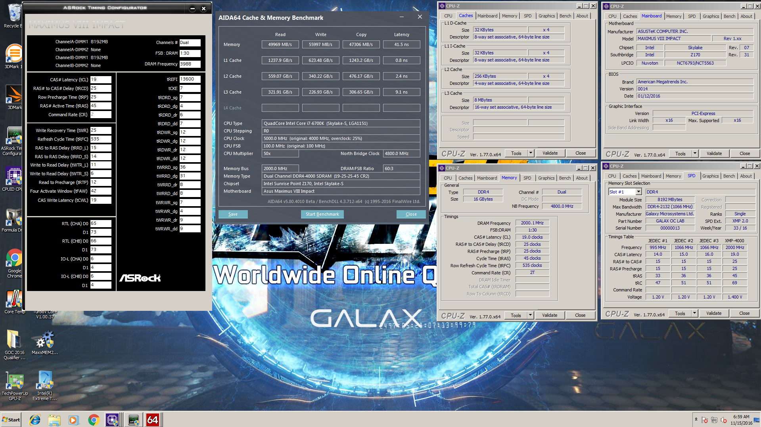Click the Memory Read result 49969 MB/s
The image size is (761, 427).
pyautogui.click(x=280, y=44)
